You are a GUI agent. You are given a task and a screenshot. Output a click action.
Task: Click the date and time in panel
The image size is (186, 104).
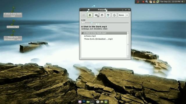click(x=170, y=1)
